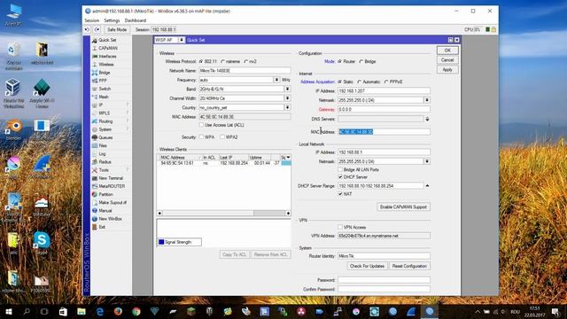
Task: Open Interfaces sidebar item
Action: [107, 56]
